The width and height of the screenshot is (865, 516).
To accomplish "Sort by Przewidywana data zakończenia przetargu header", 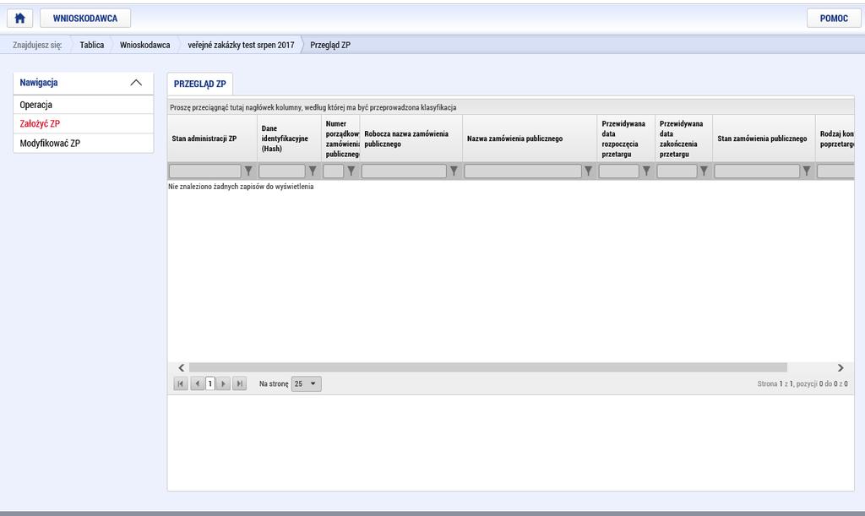I will pyautogui.click(x=683, y=139).
